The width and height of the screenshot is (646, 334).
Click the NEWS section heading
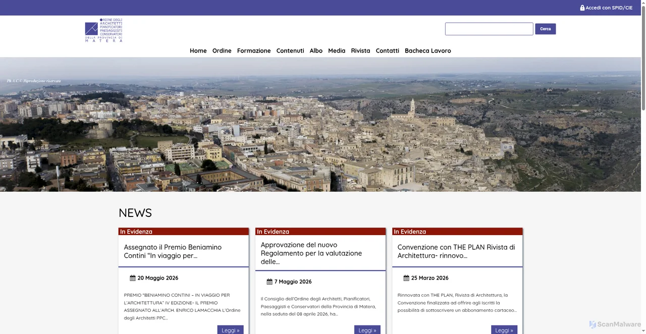[135, 213]
